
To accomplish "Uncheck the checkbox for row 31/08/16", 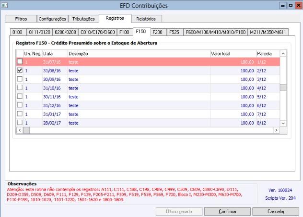I will click(20, 70).
